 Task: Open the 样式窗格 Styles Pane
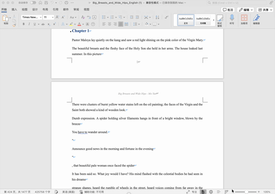[219, 20]
